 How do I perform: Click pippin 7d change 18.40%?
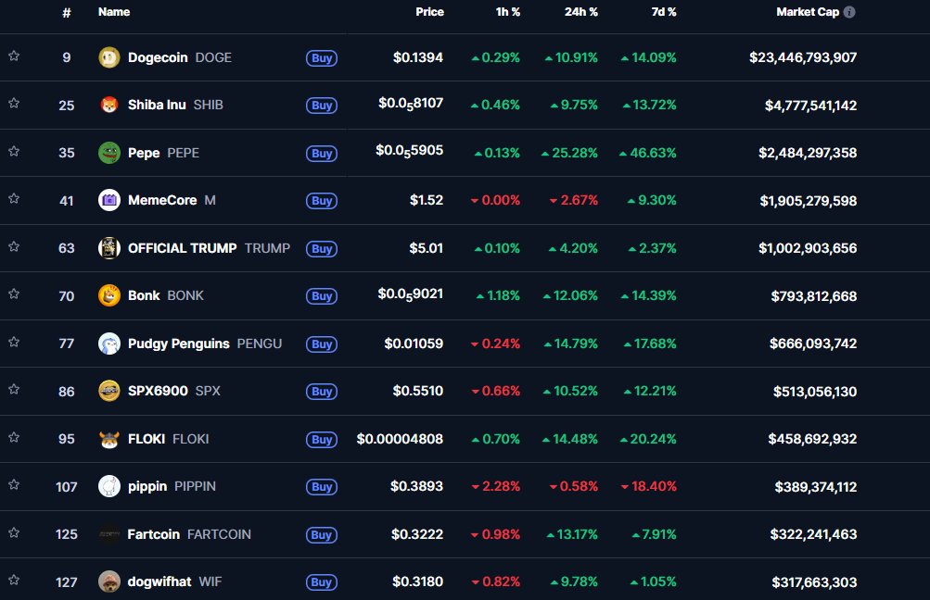tap(648, 486)
